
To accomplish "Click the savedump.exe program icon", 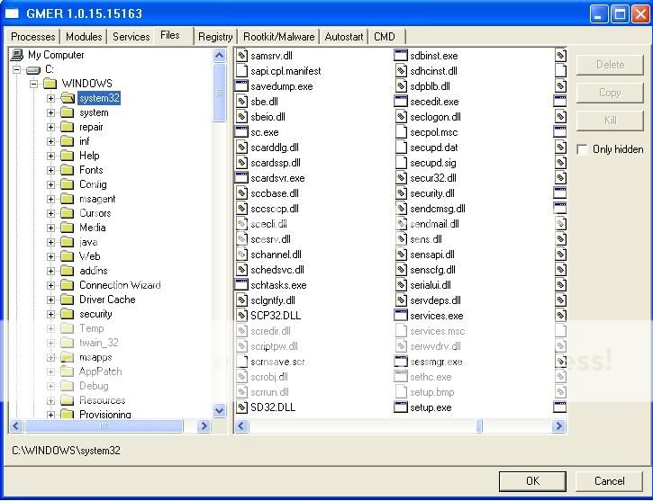I will [x=241, y=86].
